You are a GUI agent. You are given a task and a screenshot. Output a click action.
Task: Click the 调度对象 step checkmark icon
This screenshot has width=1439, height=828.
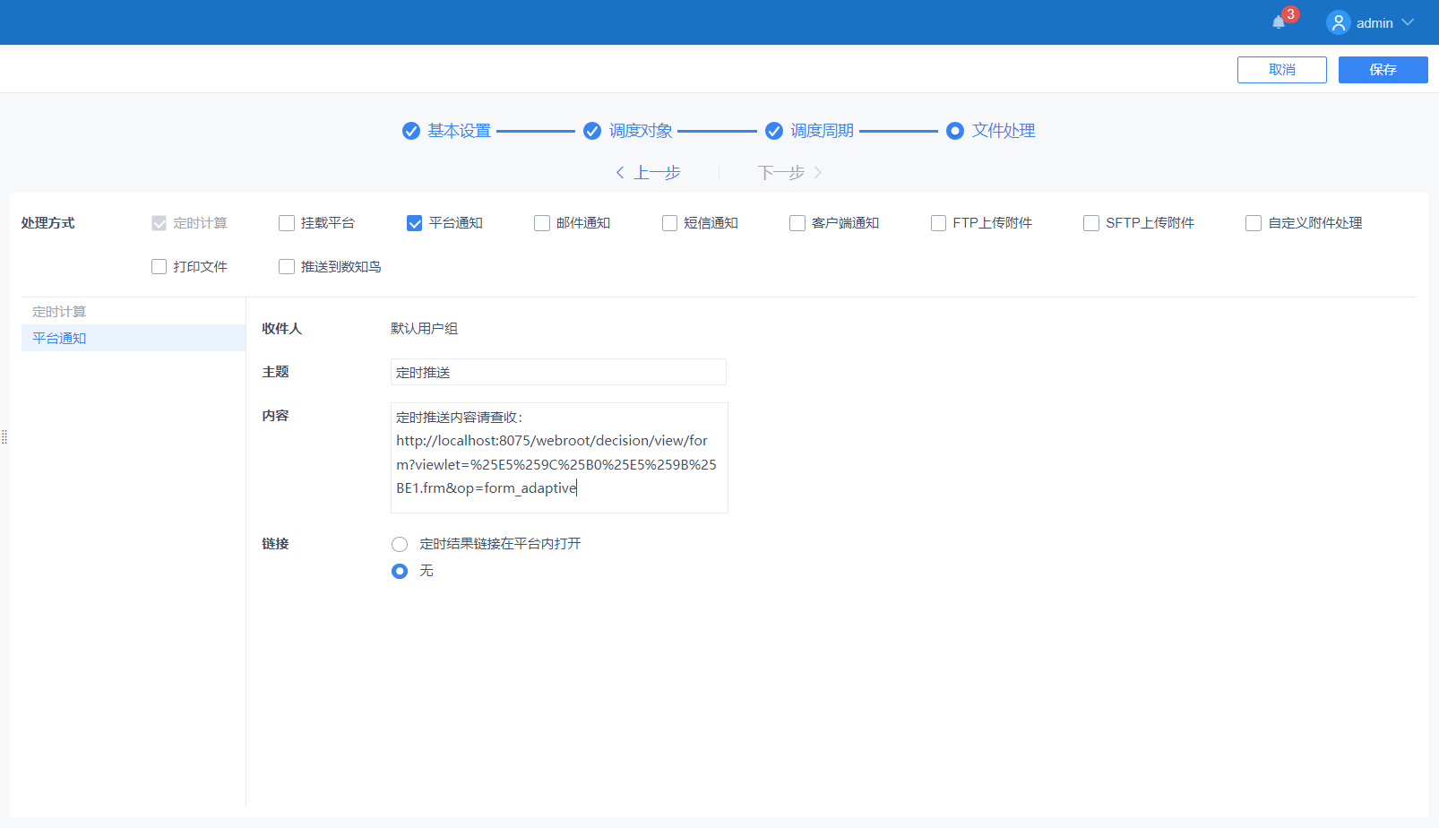(x=592, y=131)
